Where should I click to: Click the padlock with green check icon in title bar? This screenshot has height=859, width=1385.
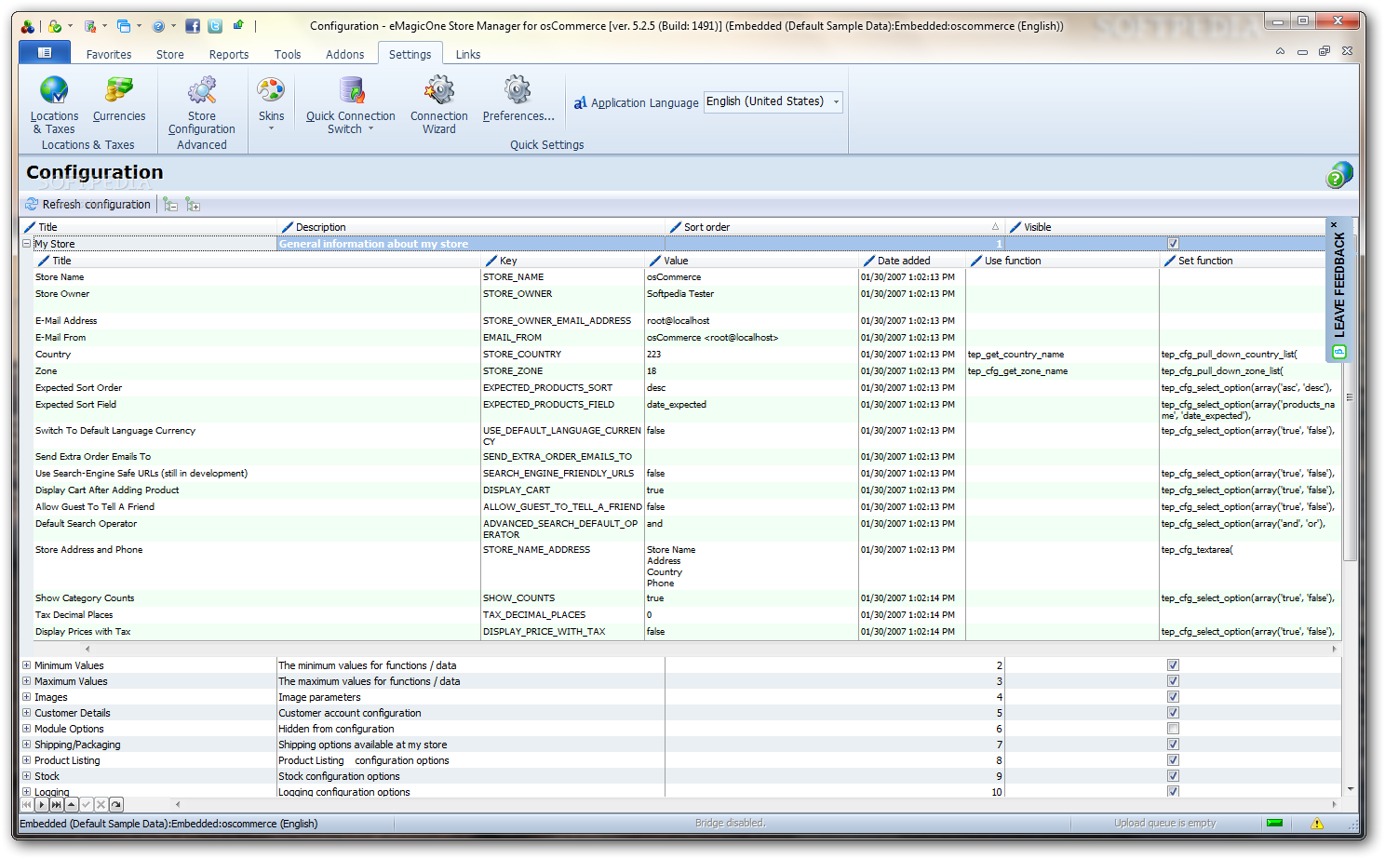click(x=56, y=26)
